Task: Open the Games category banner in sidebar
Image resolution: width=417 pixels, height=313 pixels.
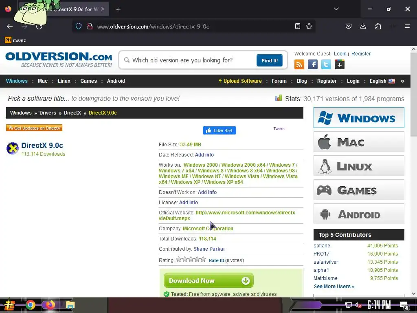Action: tap(359, 190)
